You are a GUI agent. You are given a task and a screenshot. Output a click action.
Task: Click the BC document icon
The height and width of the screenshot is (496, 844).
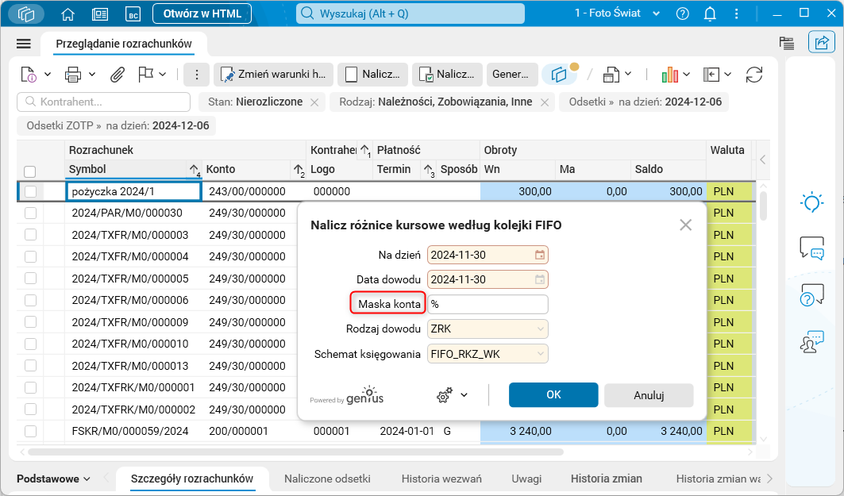[133, 14]
